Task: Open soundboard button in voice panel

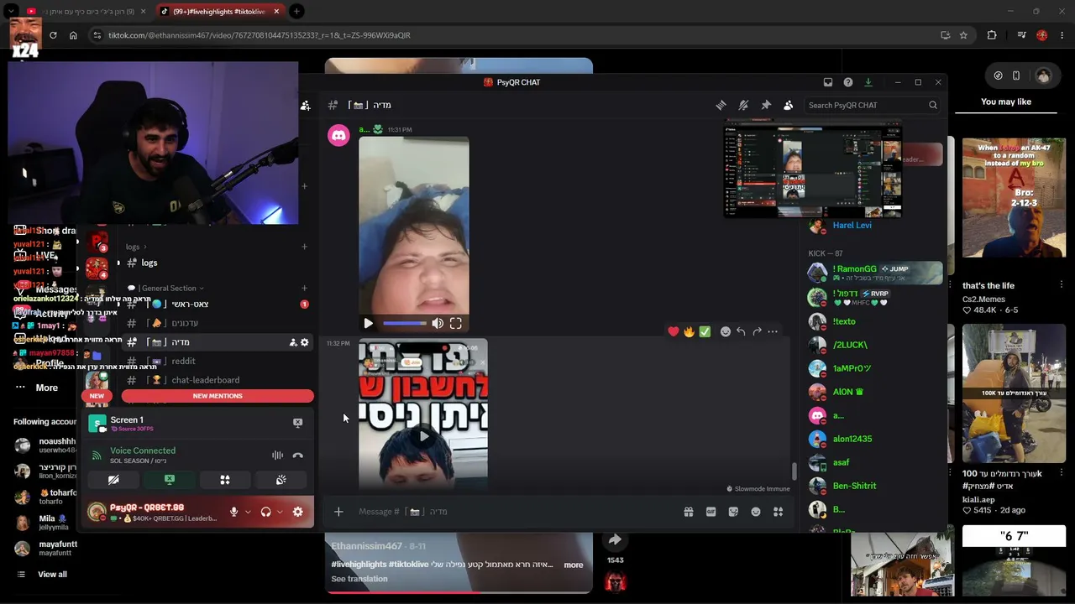Action: [281, 480]
